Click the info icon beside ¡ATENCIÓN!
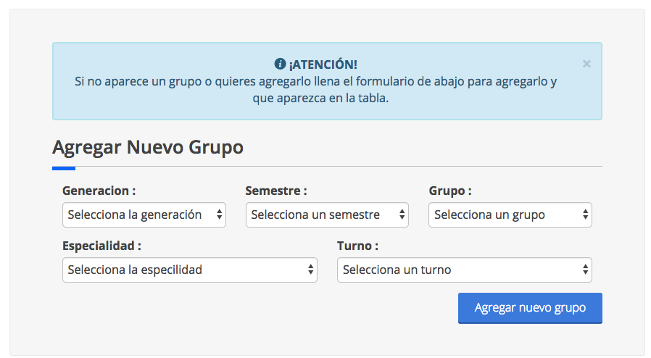Screen dimensions: 651x358 (x=280, y=64)
